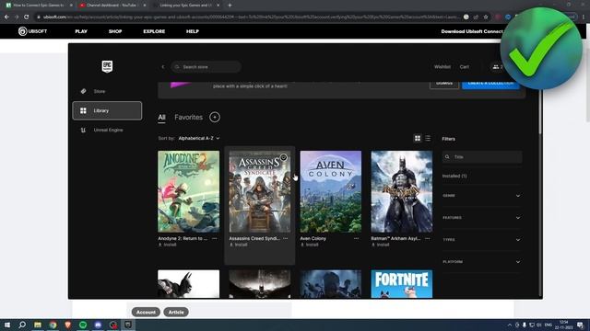Open the Windows Start menu
The image size is (590, 331).
coord(7,325)
